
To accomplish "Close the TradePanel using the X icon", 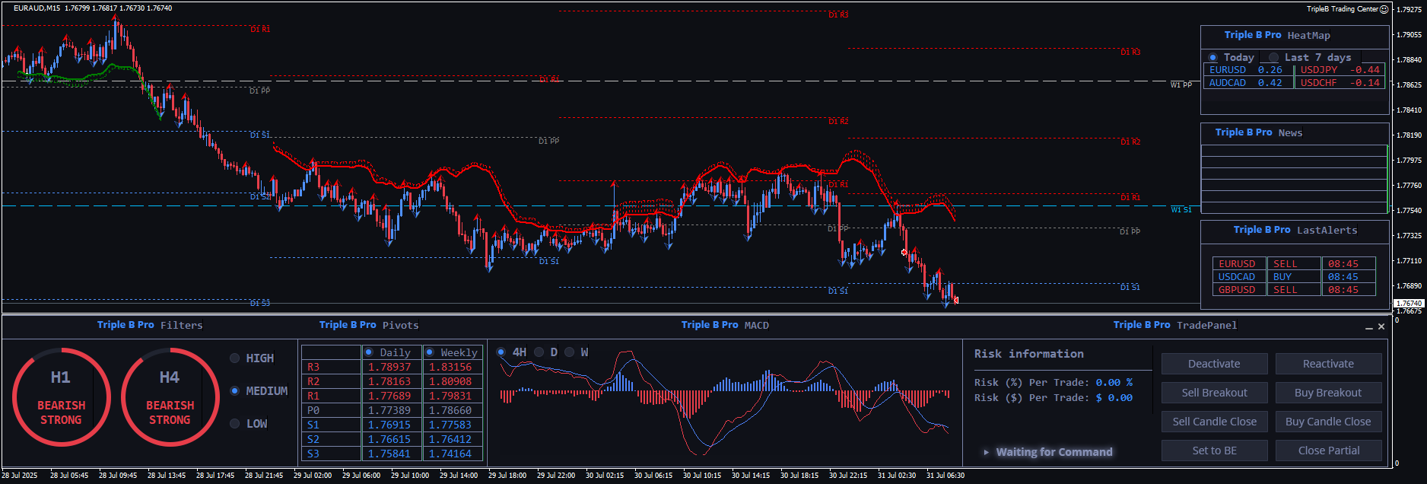I will 1381,326.
